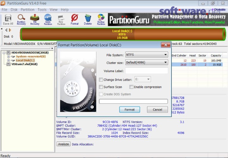The image size is (228, 158).
Task: Click the Delete toolbar icon
Action: coord(88,20)
